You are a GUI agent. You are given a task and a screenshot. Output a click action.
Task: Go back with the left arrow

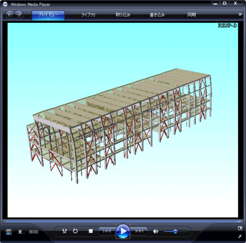[10, 15]
